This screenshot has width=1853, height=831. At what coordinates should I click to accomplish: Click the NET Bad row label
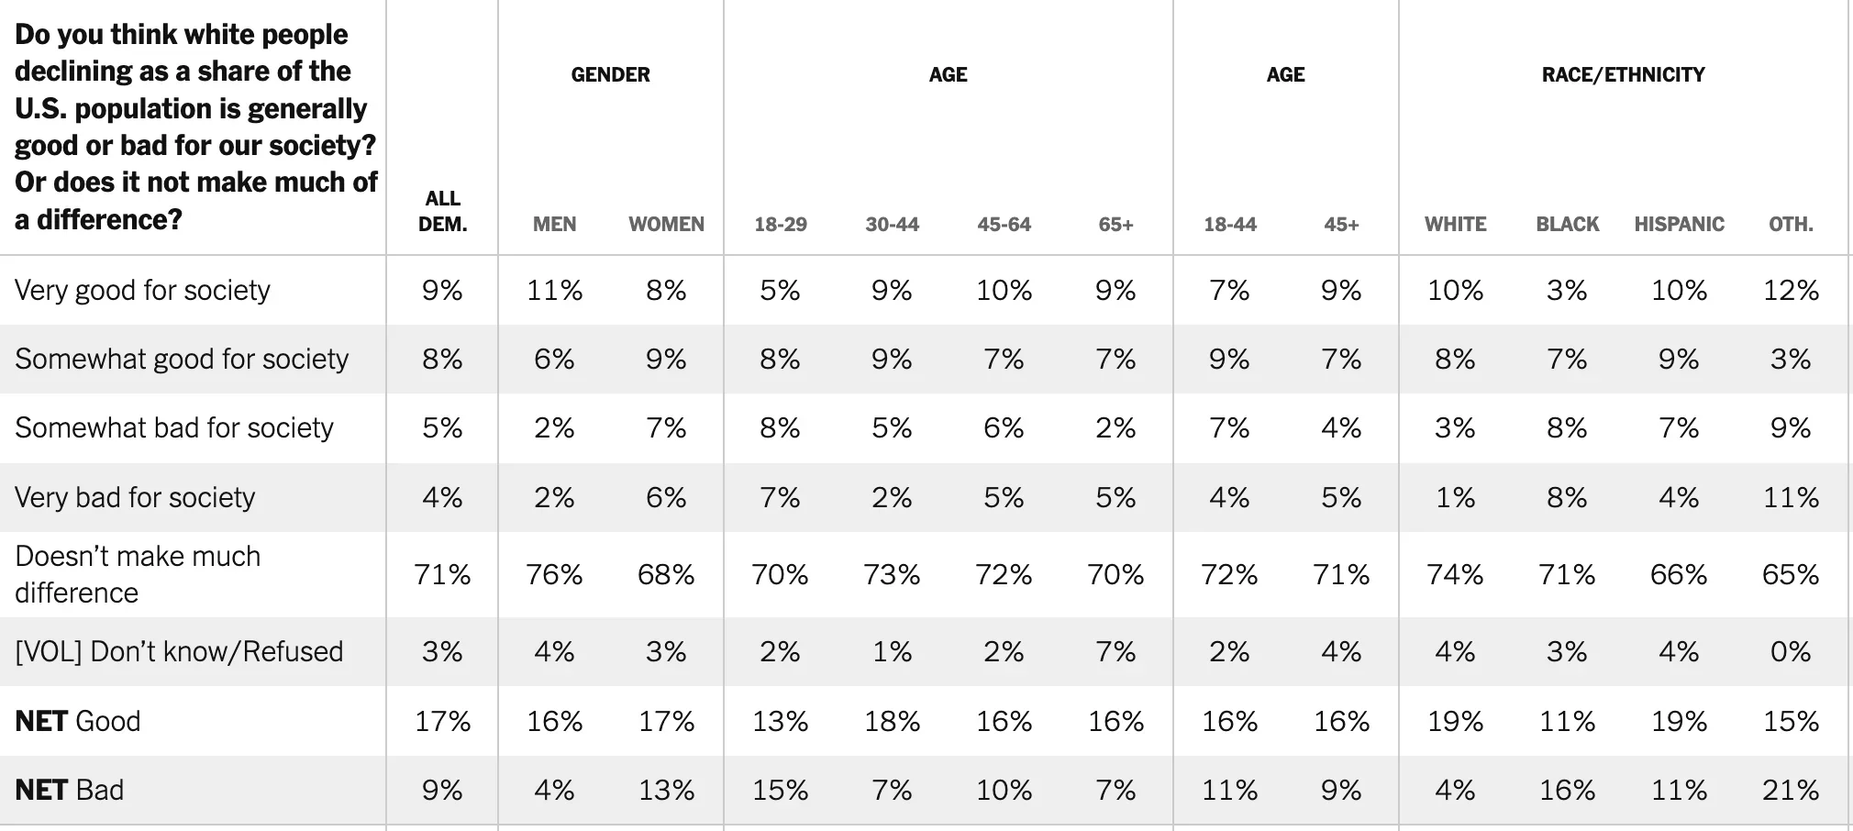click(70, 790)
